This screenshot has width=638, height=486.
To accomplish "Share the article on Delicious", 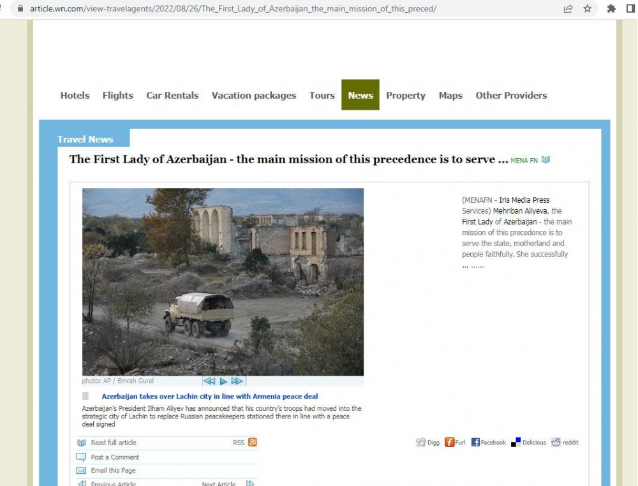I will (528, 443).
